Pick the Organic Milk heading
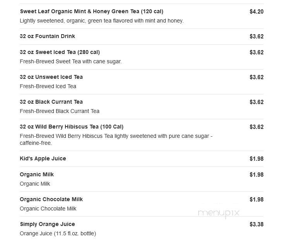Screen dimensions: 288x245 pos(37,174)
